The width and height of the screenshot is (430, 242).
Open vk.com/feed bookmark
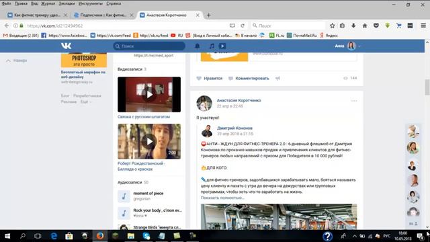111,36
